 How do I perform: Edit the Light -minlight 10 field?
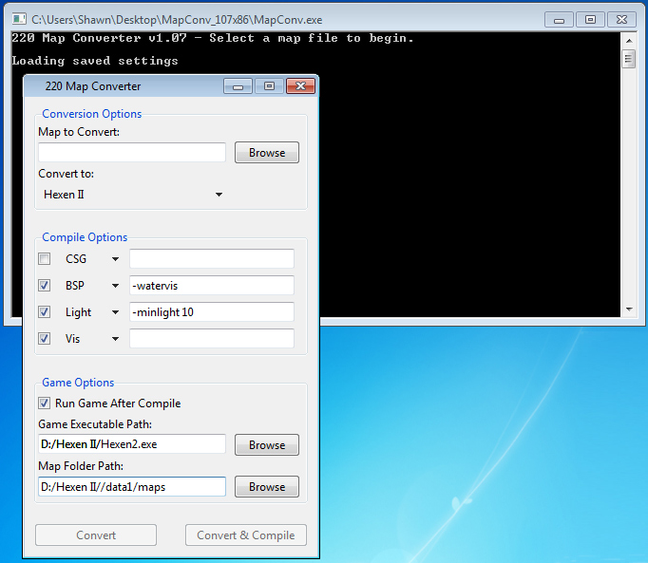[212, 311]
